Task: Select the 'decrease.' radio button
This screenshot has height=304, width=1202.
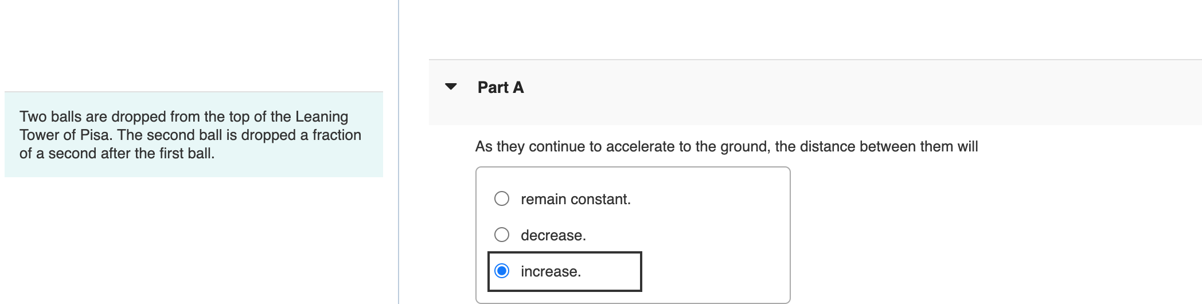Action: 502,235
